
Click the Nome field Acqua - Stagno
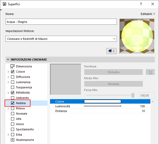(x=61, y=22)
